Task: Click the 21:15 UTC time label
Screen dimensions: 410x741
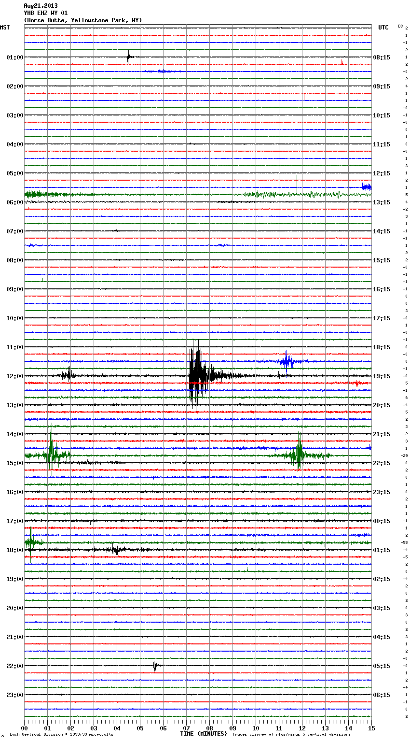Action: coord(382,434)
